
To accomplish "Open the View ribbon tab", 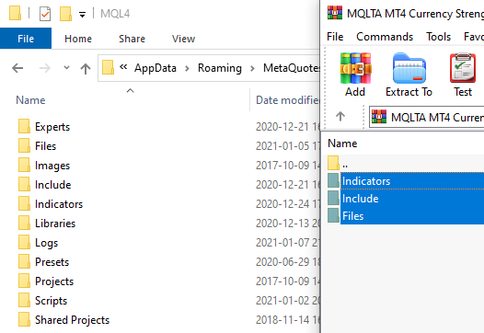I will pyautogui.click(x=183, y=39).
